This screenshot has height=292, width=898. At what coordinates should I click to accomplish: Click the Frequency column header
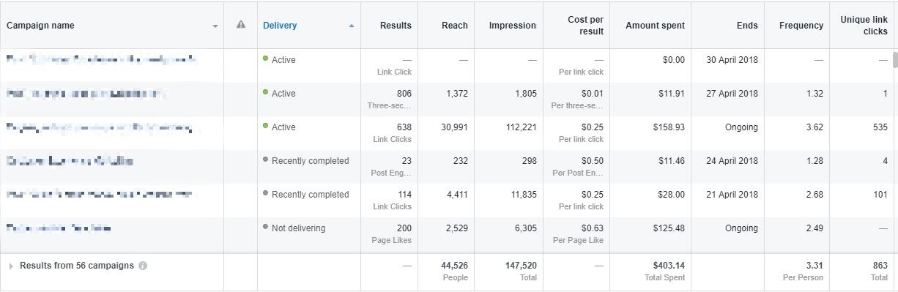[x=801, y=26]
